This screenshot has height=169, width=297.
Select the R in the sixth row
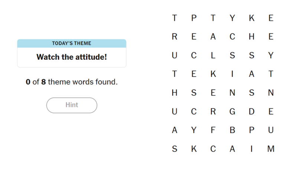click(213, 111)
